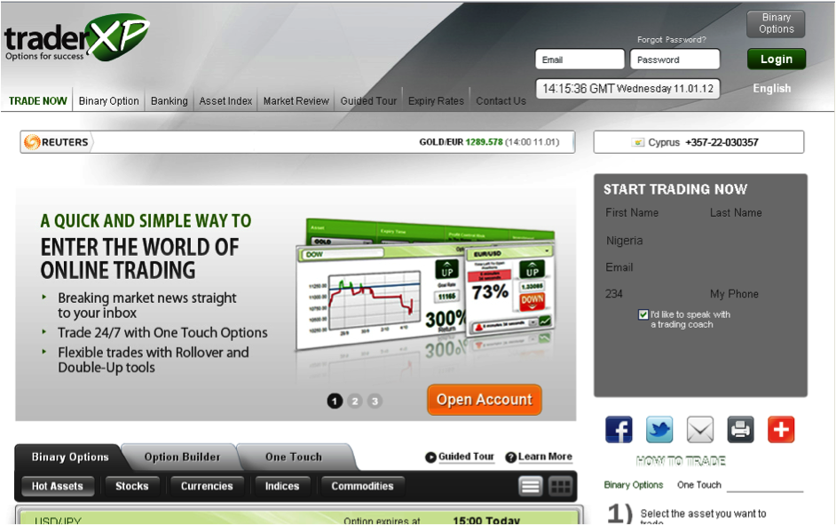This screenshot has width=836, height=525.
Task: Filter by Commodities
Action: point(363,486)
